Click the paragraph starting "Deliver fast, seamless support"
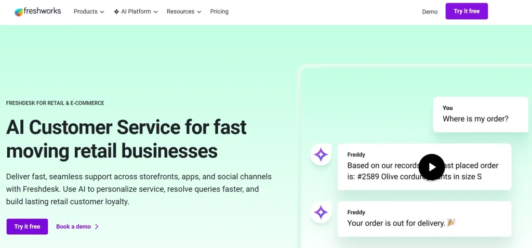 point(139,189)
